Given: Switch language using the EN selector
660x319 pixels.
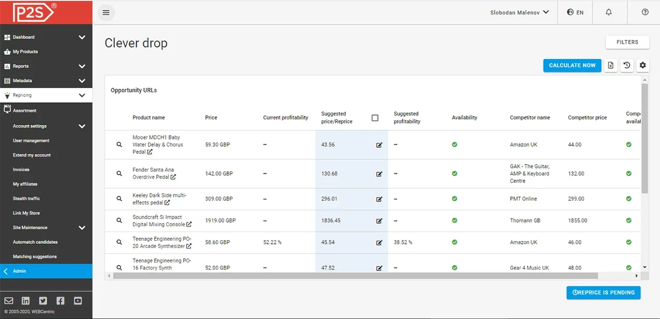Looking at the screenshot, I should point(575,12).
